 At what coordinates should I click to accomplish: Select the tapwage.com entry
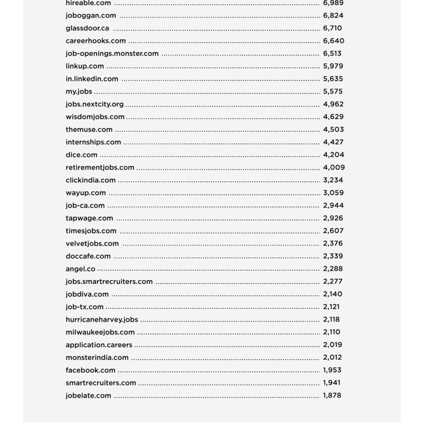(89, 218)
